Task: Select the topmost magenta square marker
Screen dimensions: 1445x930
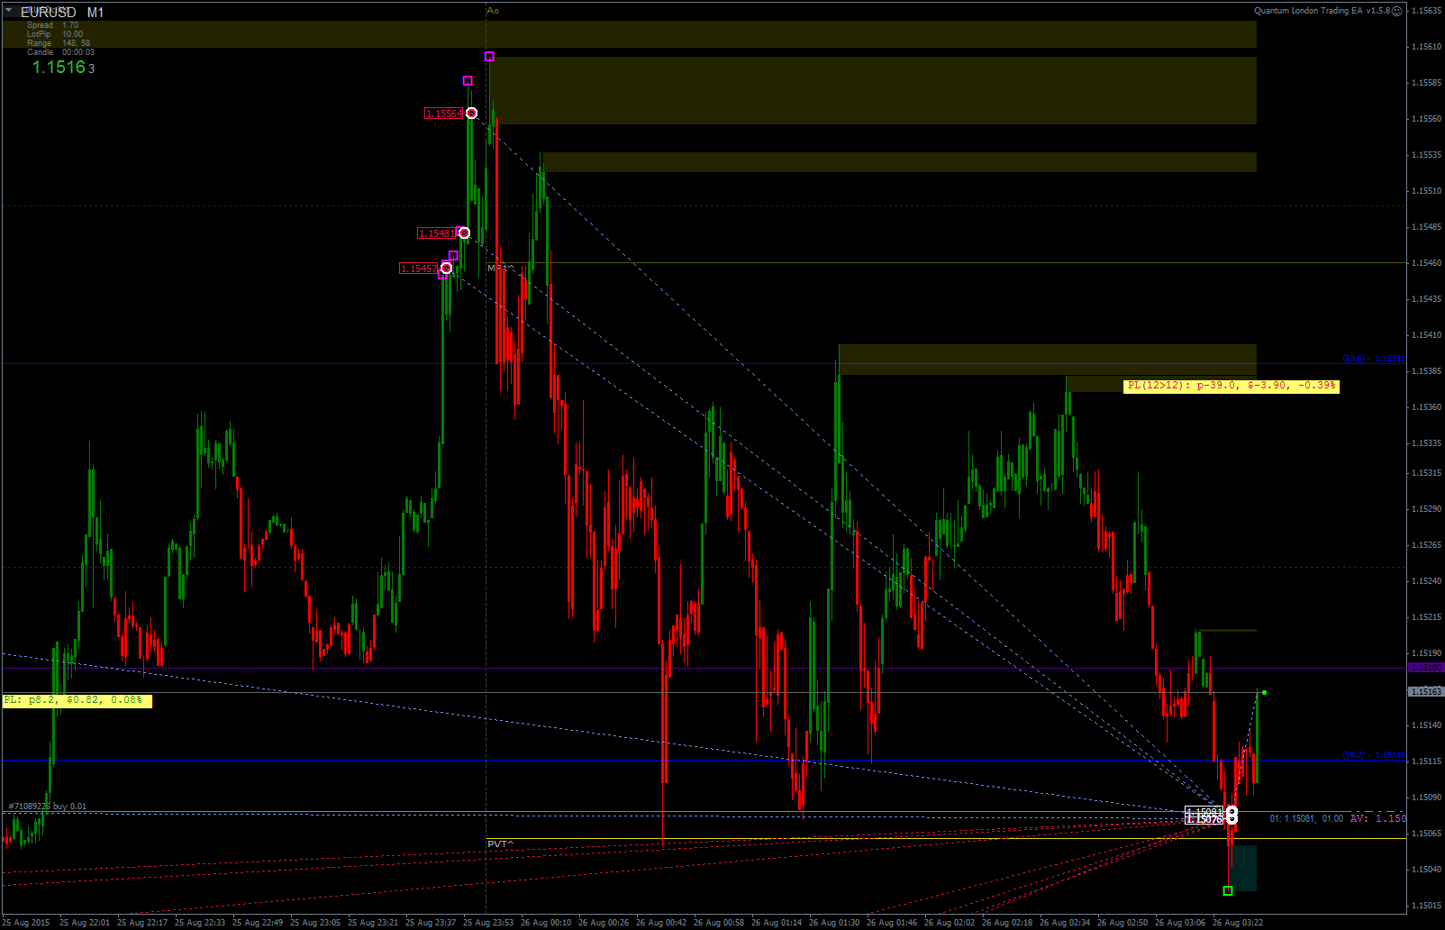Action: click(489, 57)
